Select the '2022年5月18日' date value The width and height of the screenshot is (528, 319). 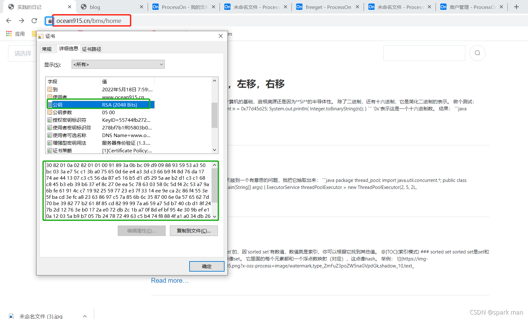point(127,89)
